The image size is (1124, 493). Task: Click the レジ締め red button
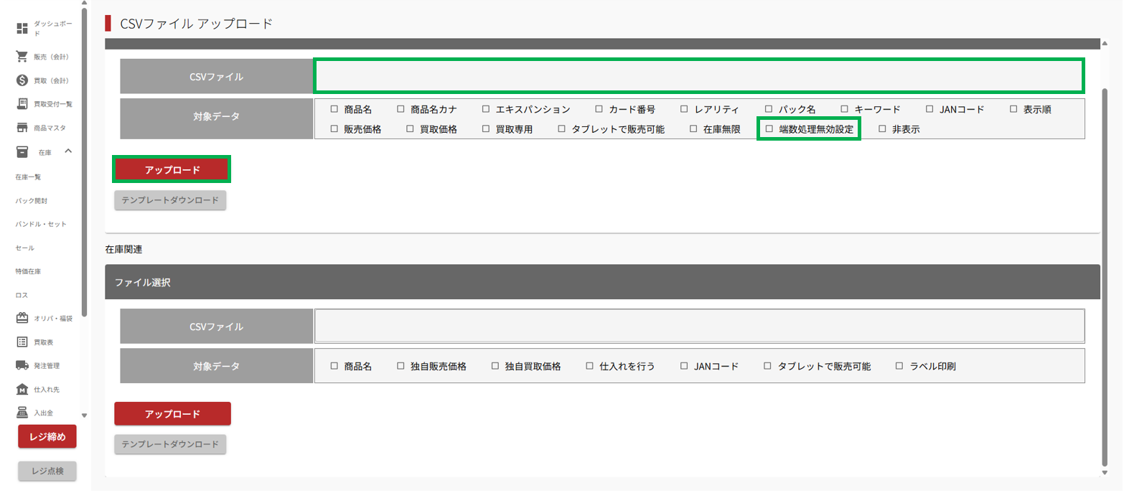pos(47,436)
